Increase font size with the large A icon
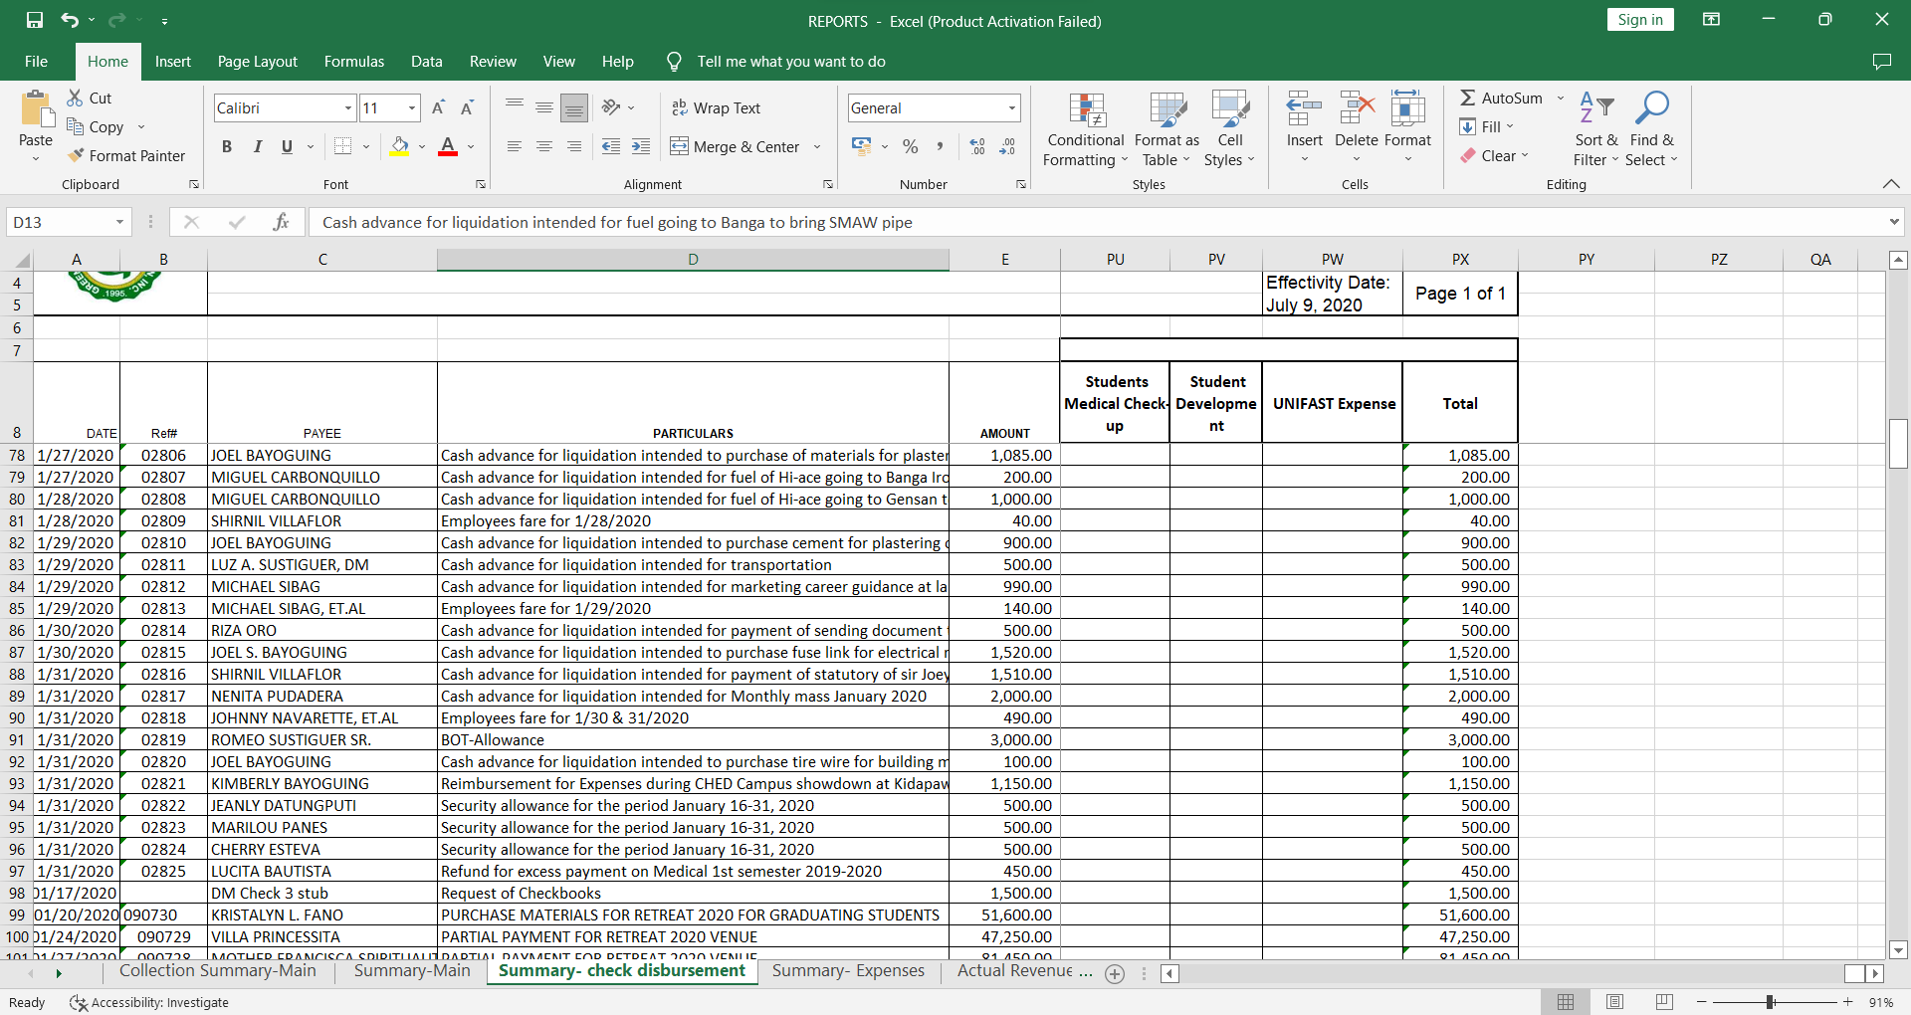Image resolution: width=1911 pixels, height=1015 pixels. 438,107
